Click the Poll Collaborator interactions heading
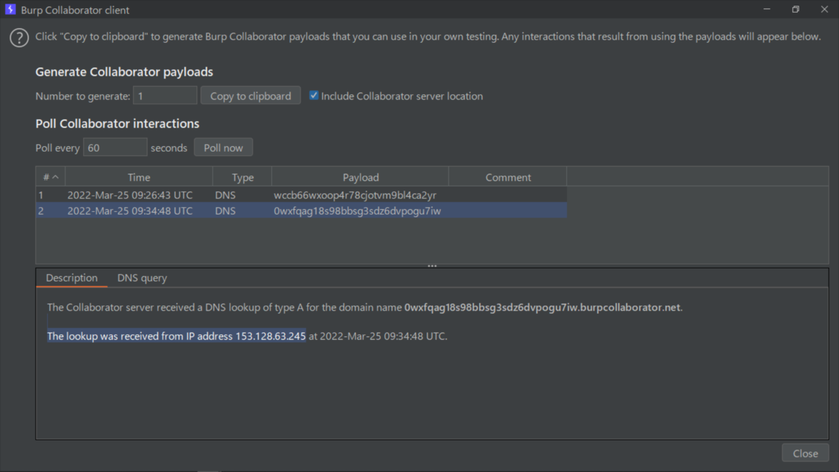 click(117, 124)
